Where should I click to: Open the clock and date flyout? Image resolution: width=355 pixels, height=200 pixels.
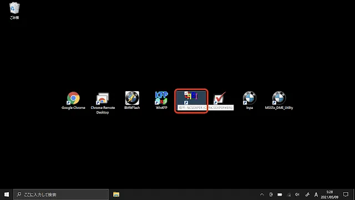pos(329,194)
